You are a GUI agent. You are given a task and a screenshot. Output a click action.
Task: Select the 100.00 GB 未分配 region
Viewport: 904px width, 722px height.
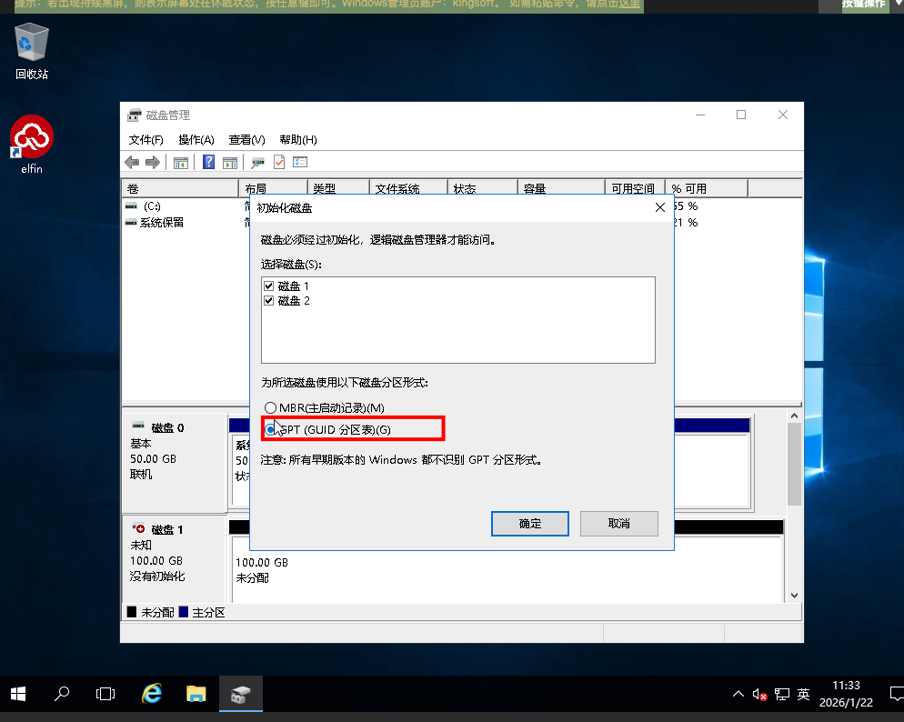click(x=507, y=569)
